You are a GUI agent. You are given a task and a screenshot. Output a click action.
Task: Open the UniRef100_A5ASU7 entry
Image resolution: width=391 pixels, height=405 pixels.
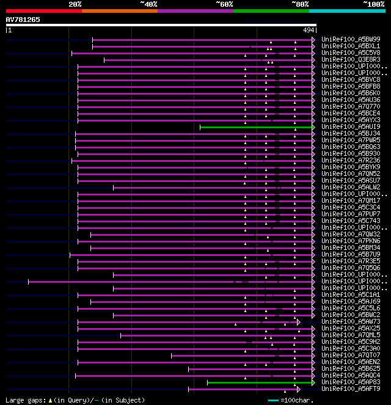(x=351, y=180)
